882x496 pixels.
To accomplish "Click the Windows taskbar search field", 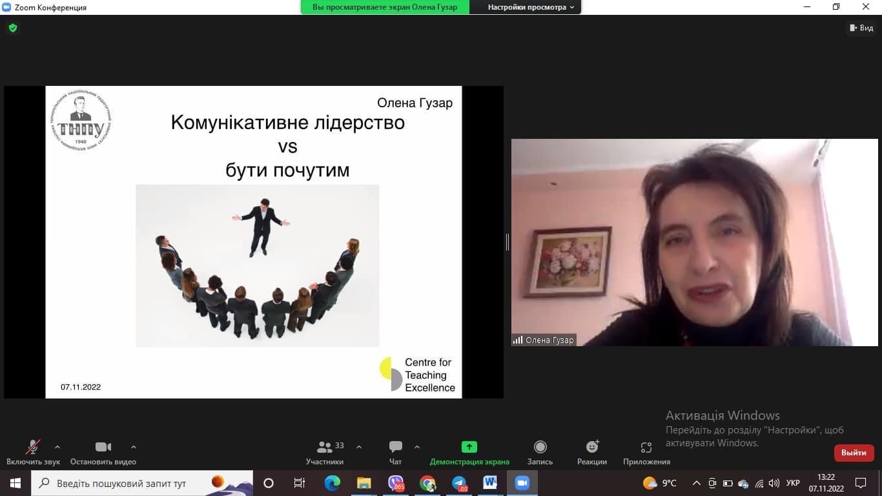I will pyautogui.click(x=129, y=483).
